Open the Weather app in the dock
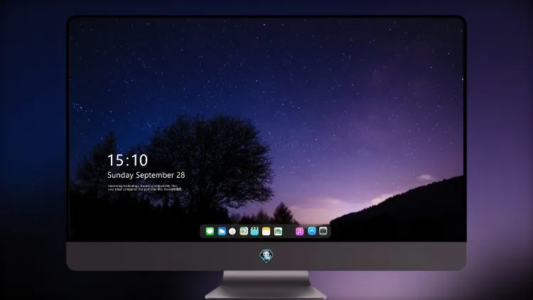The image size is (533, 300). coord(222,231)
